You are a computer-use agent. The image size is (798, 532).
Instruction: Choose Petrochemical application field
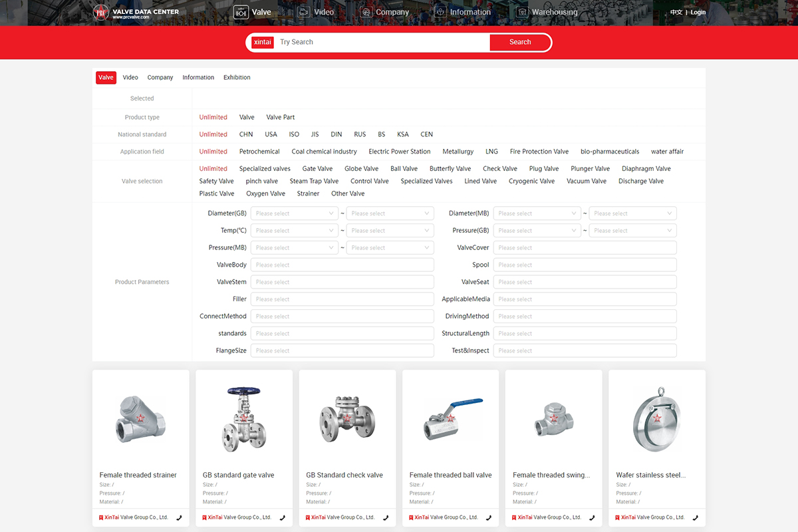coord(259,152)
